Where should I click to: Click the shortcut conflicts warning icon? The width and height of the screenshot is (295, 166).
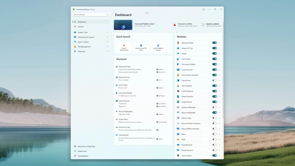pyautogui.click(x=175, y=25)
